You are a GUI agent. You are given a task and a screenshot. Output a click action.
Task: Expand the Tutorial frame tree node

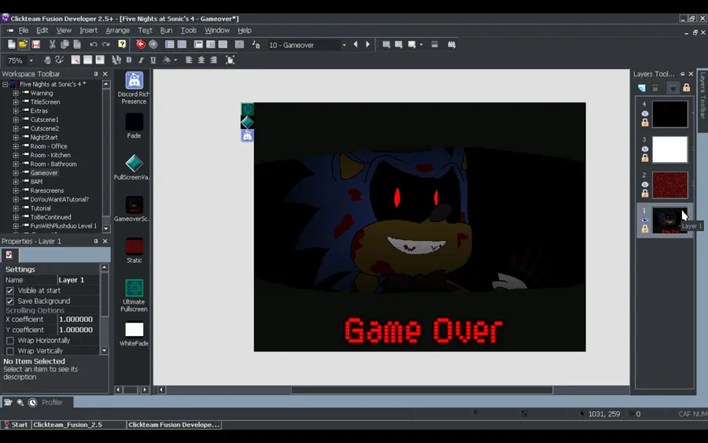coord(16,209)
